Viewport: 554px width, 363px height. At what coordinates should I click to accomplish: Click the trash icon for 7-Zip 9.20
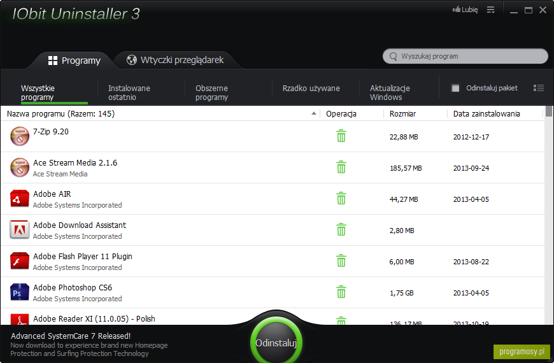[x=341, y=136]
